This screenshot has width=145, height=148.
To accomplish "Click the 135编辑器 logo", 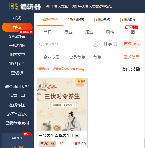I will [x=25, y=7].
